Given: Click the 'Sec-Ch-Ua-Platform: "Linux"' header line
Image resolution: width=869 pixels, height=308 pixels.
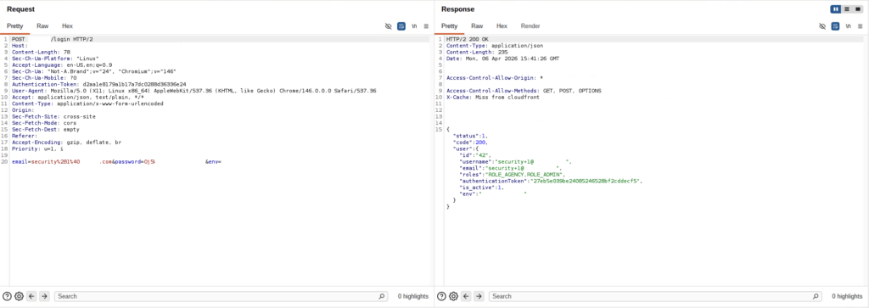Looking at the screenshot, I should click(x=55, y=59).
